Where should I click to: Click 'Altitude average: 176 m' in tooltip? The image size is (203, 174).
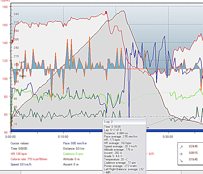[118, 150]
